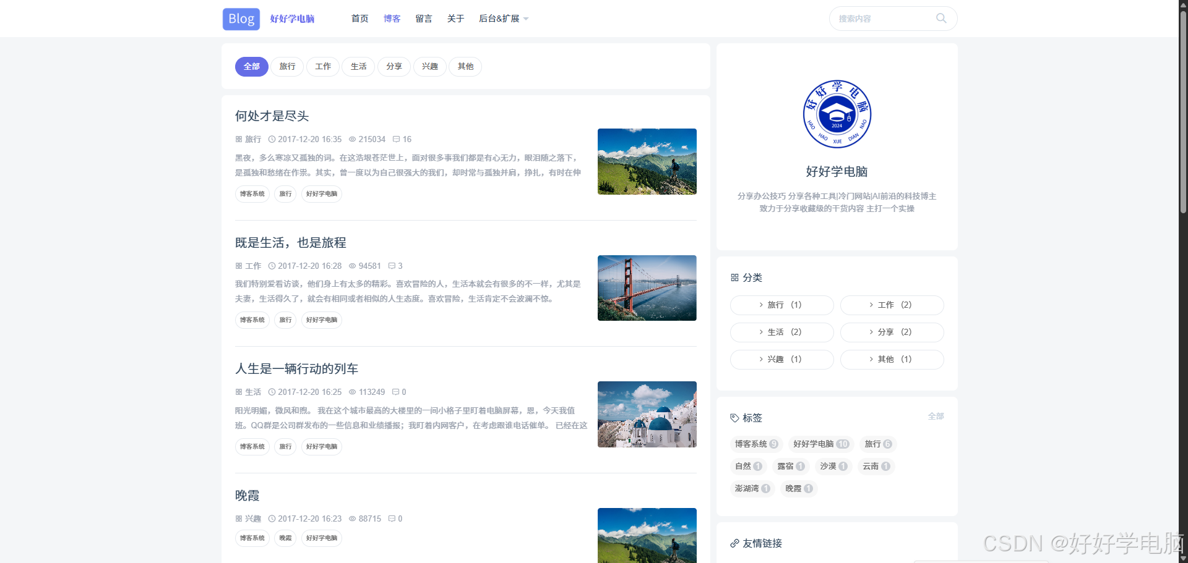Click the 旅行 6 tag in sidebar

pyautogui.click(x=878, y=444)
